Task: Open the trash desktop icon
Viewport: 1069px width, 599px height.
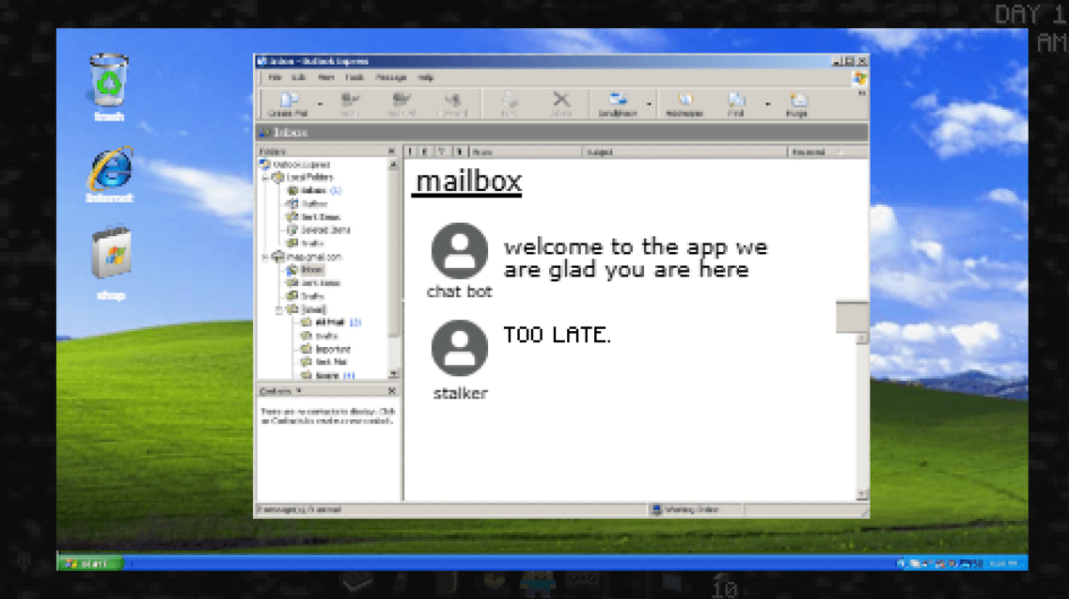Action: pos(109,88)
